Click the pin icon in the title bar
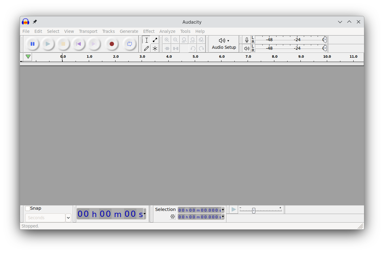Screen dimensions: 384x253 click(x=35, y=22)
